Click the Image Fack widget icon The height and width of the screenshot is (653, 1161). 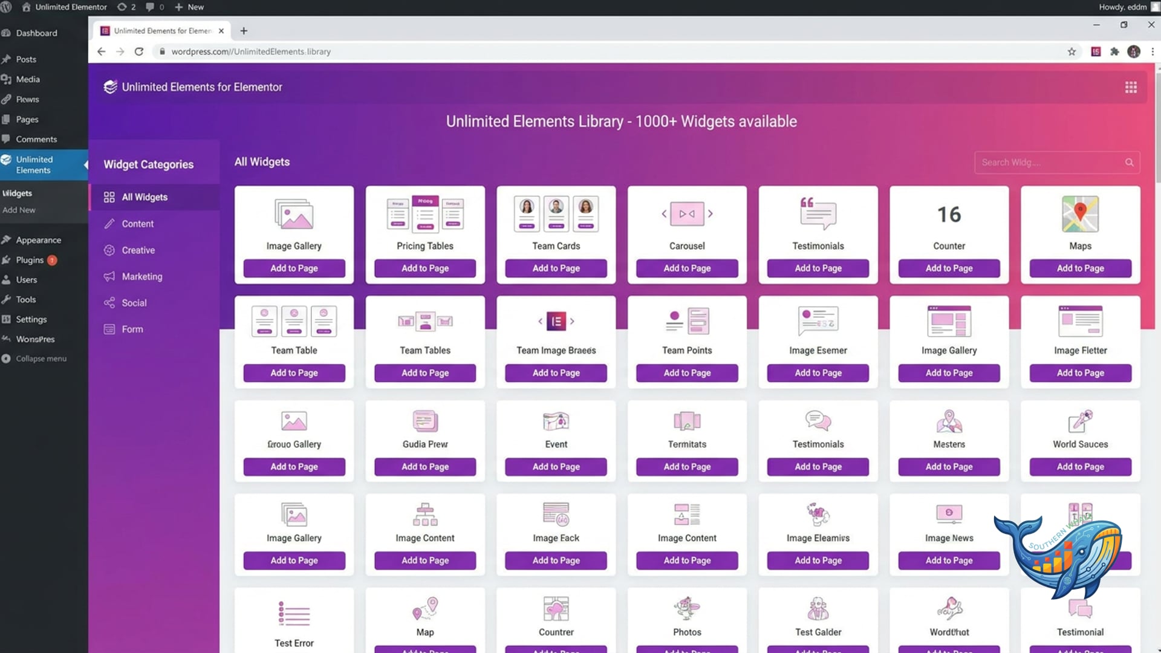click(x=556, y=514)
